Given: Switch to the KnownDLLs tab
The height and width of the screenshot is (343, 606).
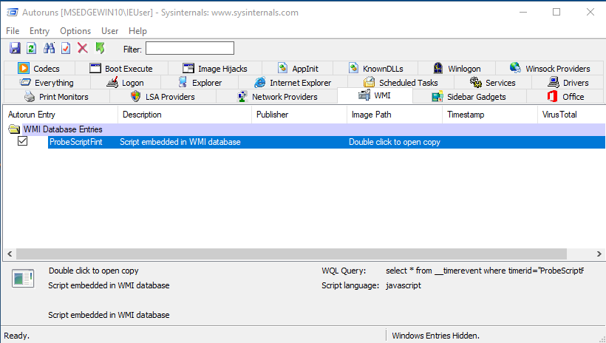Looking at the screenshot, I should [375, 69].
